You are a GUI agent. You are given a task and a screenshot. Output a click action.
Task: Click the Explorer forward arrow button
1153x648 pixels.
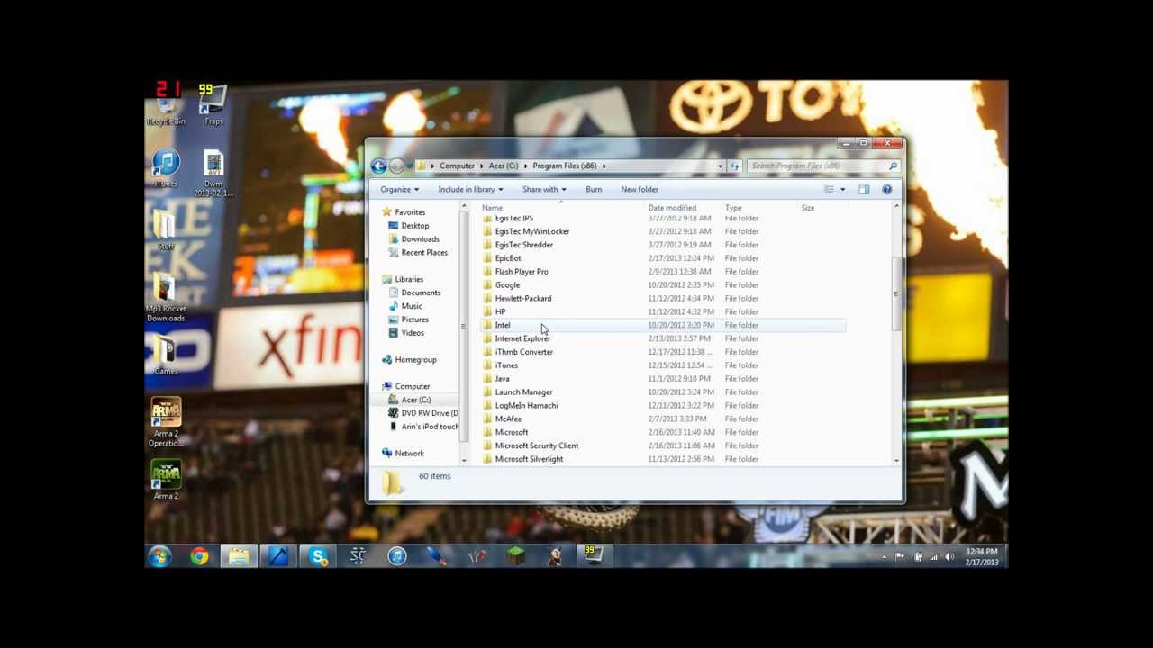pyautogui.click(x=396, y=166)
